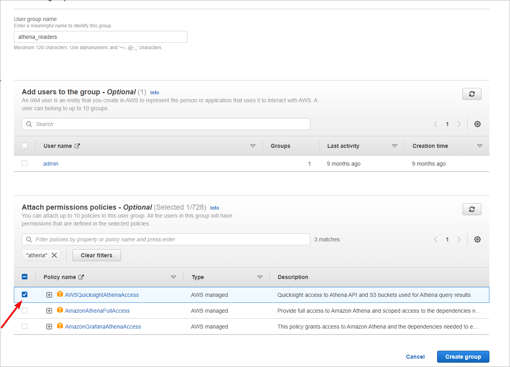Click the next-page chevron above the policies table
510x367 pixels.
tap(459, 239)
